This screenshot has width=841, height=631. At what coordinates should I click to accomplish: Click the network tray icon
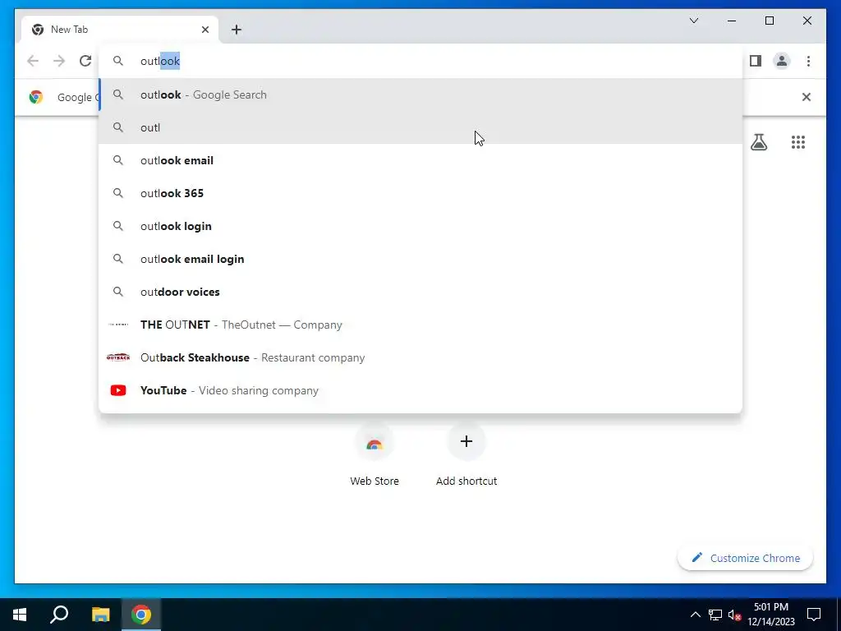point(715,615)
